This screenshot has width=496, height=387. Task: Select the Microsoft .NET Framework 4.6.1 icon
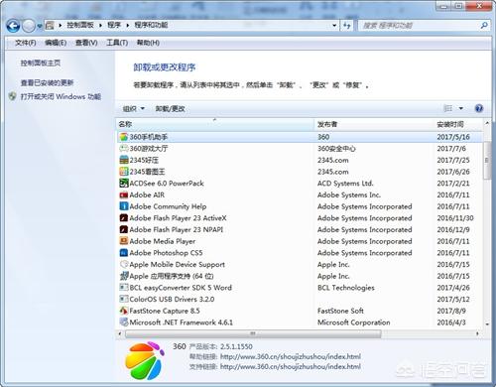click(x=124, y=322)
